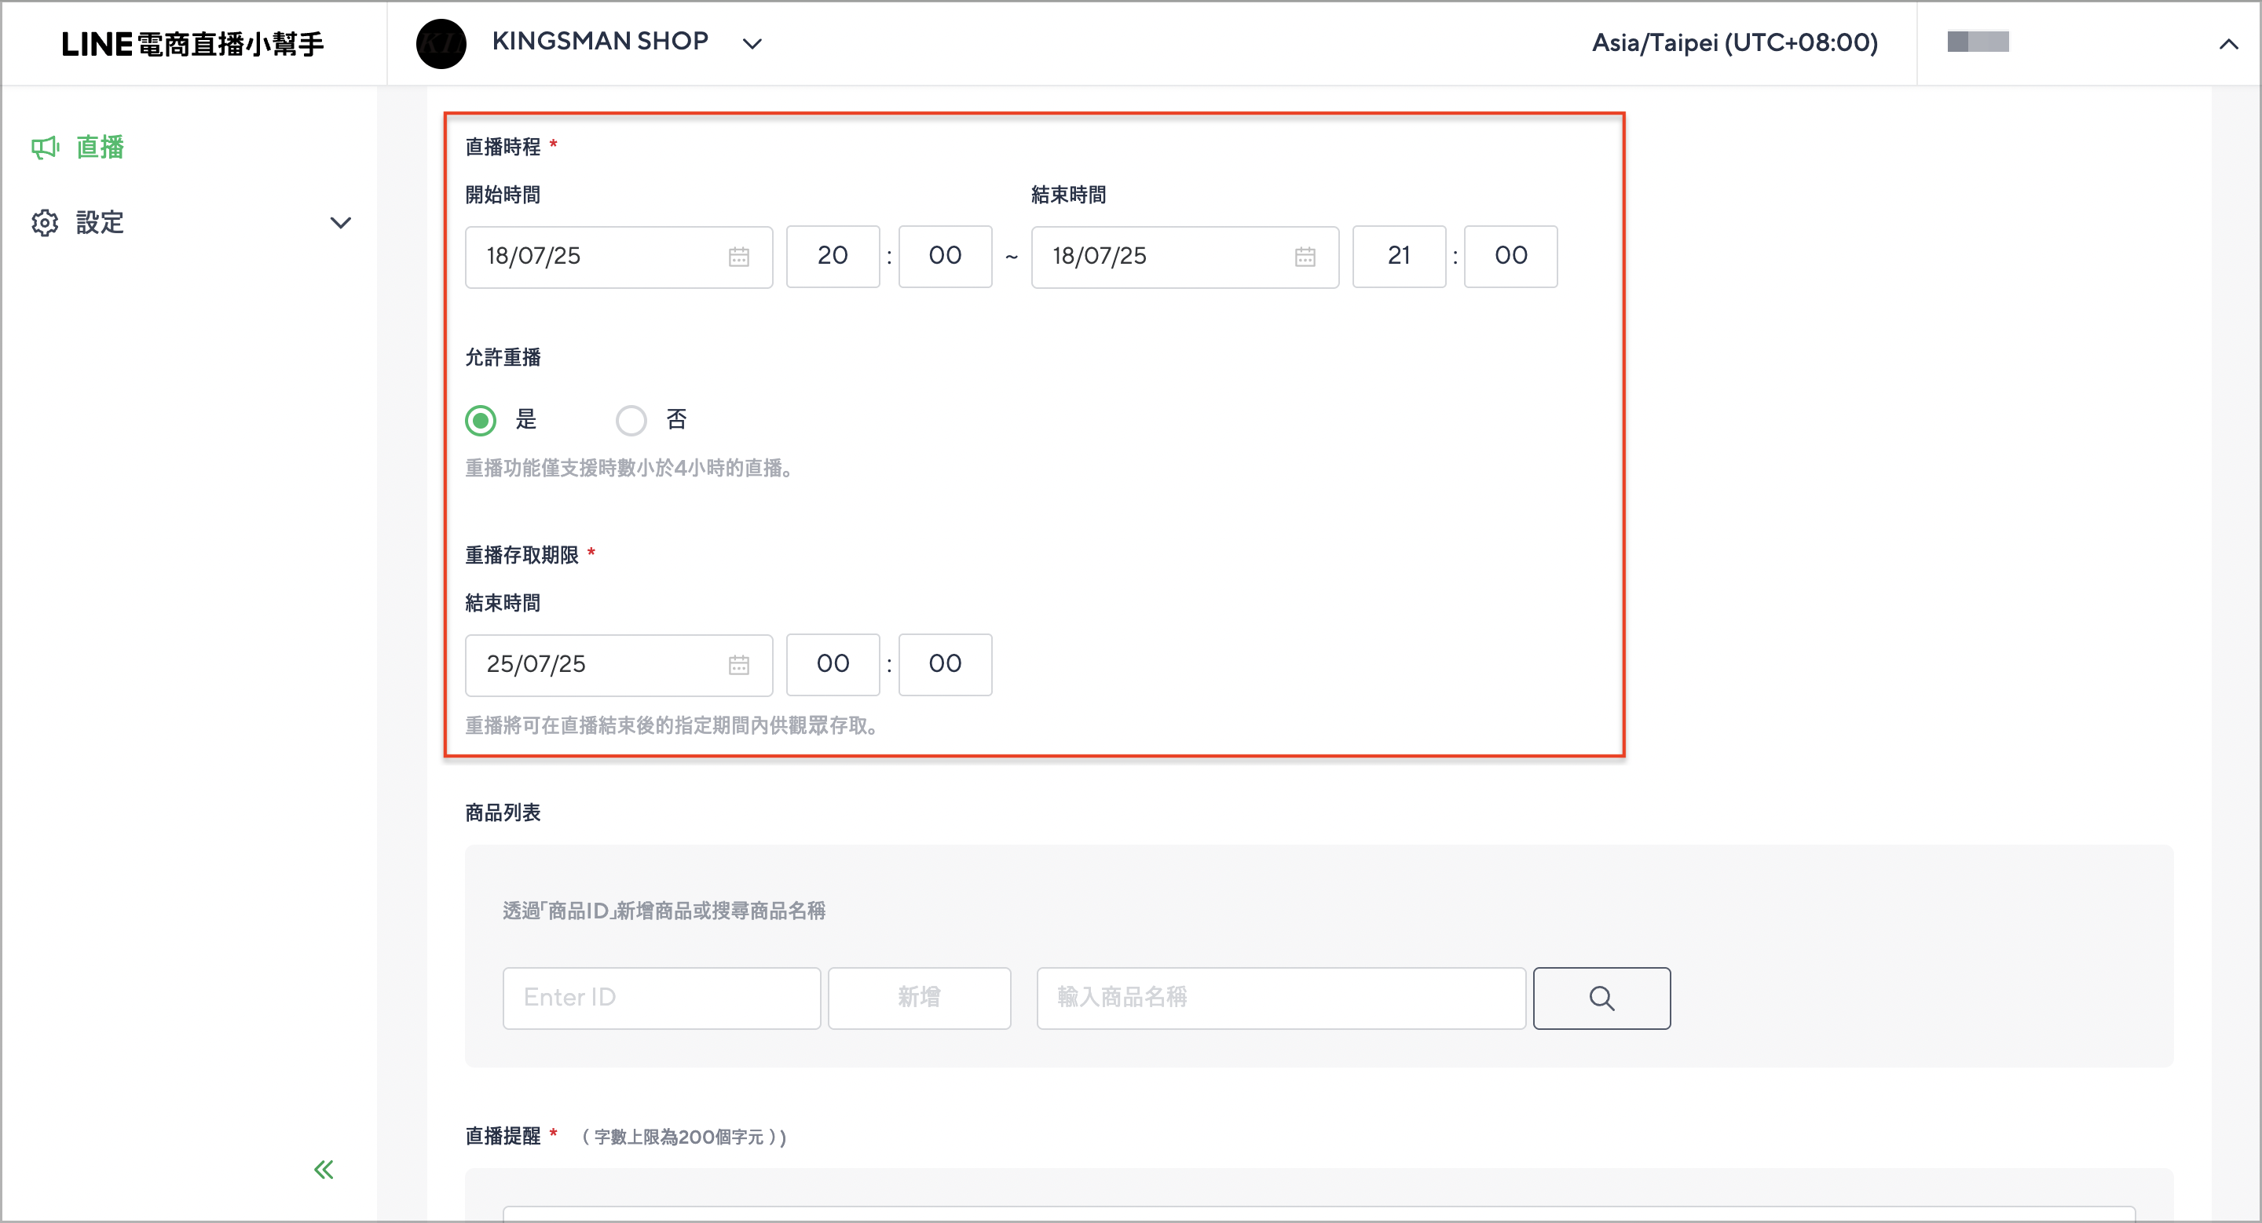This screenshot has height=1223, width=2262.
Task: Open calendar picker for broadcast end date
Action: point(1305,256)
